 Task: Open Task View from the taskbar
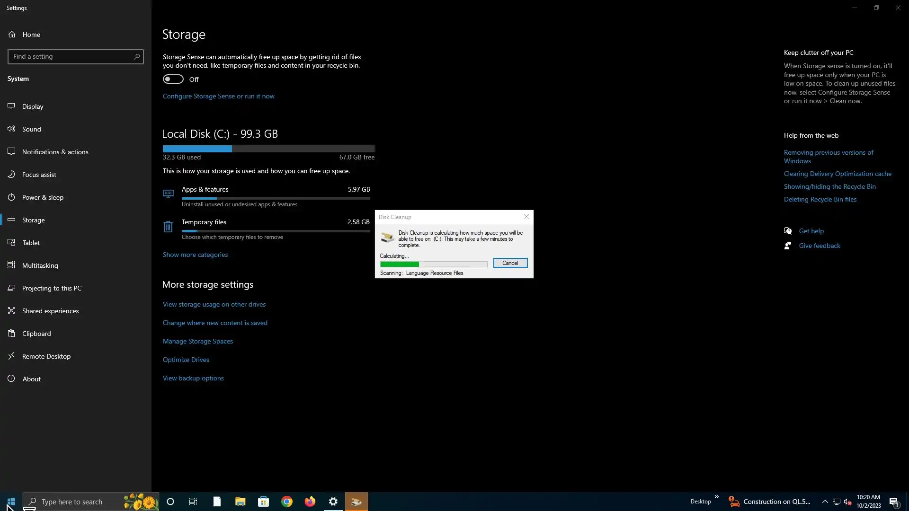point(193,502)
